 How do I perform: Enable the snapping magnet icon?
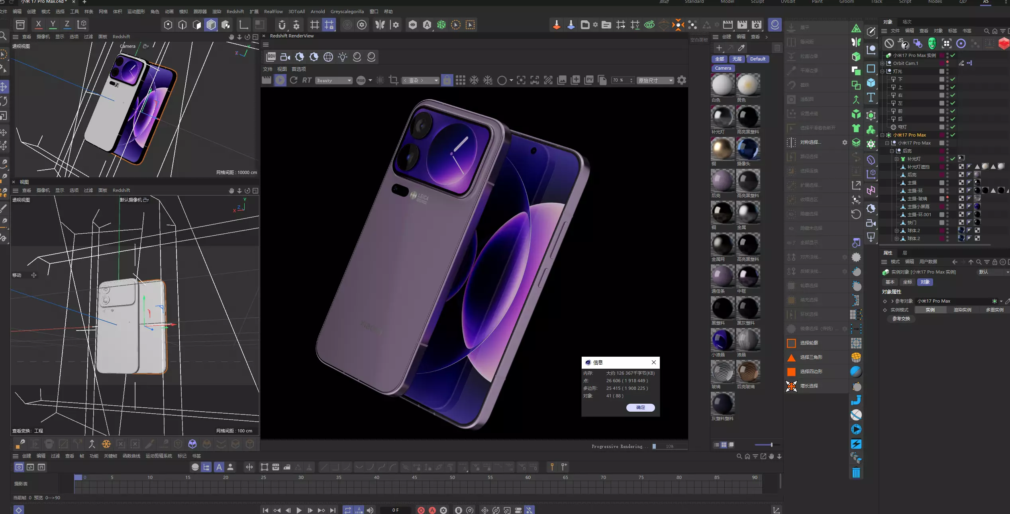(x=282, y=25)
